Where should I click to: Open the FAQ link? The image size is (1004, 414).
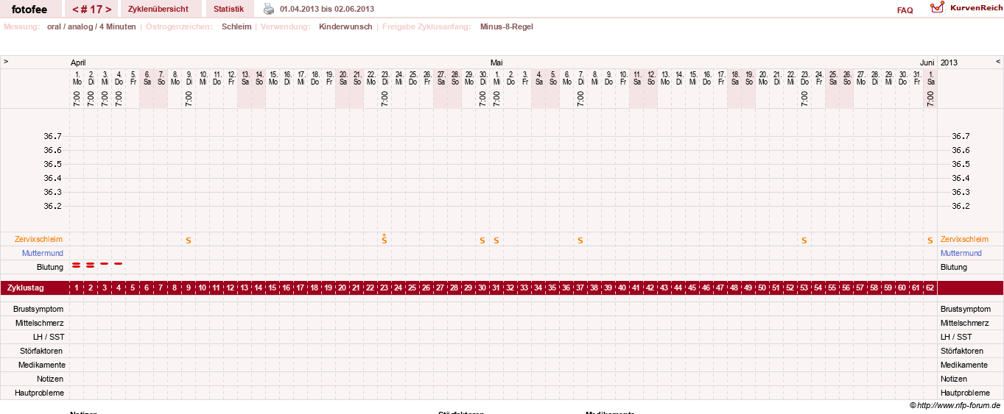click(905, 10)
